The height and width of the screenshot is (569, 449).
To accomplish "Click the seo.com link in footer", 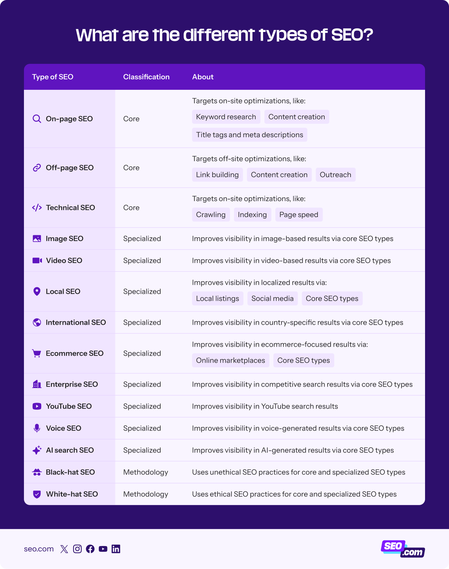I will (x=39, y=549).
